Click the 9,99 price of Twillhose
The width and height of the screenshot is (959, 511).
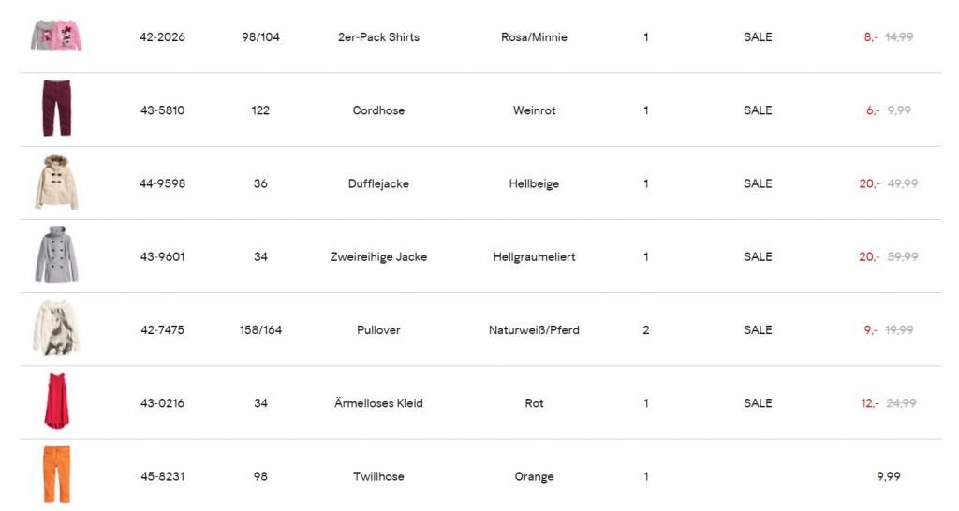click(888, 476)
